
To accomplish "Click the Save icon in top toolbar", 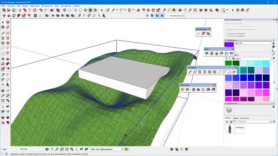I will coord(14,10).
